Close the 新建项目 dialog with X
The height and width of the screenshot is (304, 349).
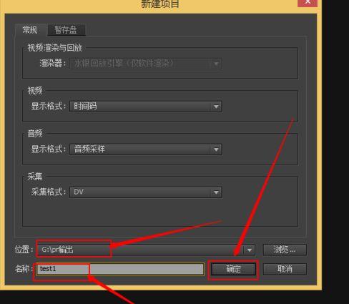308,2
